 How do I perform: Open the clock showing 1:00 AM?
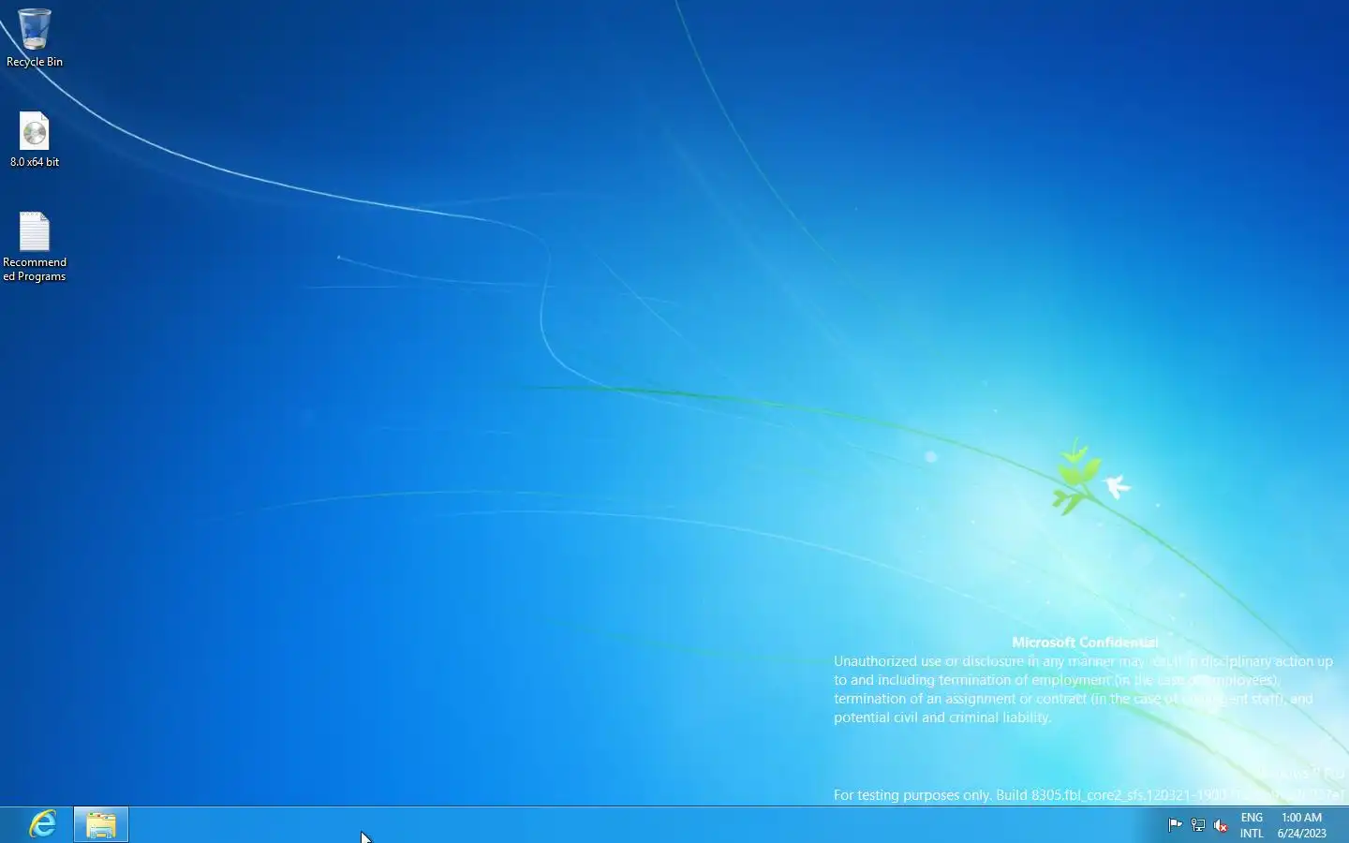[1302, 825]
